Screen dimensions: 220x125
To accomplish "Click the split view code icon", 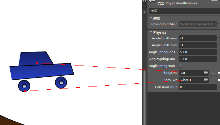I will 144,1.
